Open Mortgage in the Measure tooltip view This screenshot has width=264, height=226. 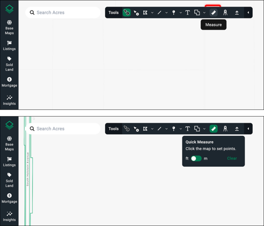[x=9, y=82]
